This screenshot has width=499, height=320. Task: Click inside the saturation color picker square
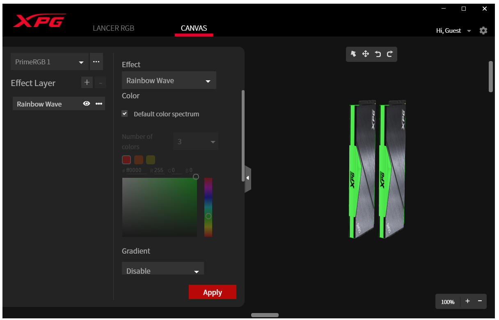click(160, 207)
